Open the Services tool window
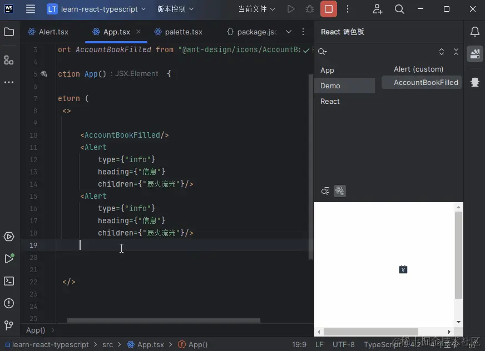The image size is (485, 351). pos(9,237)
